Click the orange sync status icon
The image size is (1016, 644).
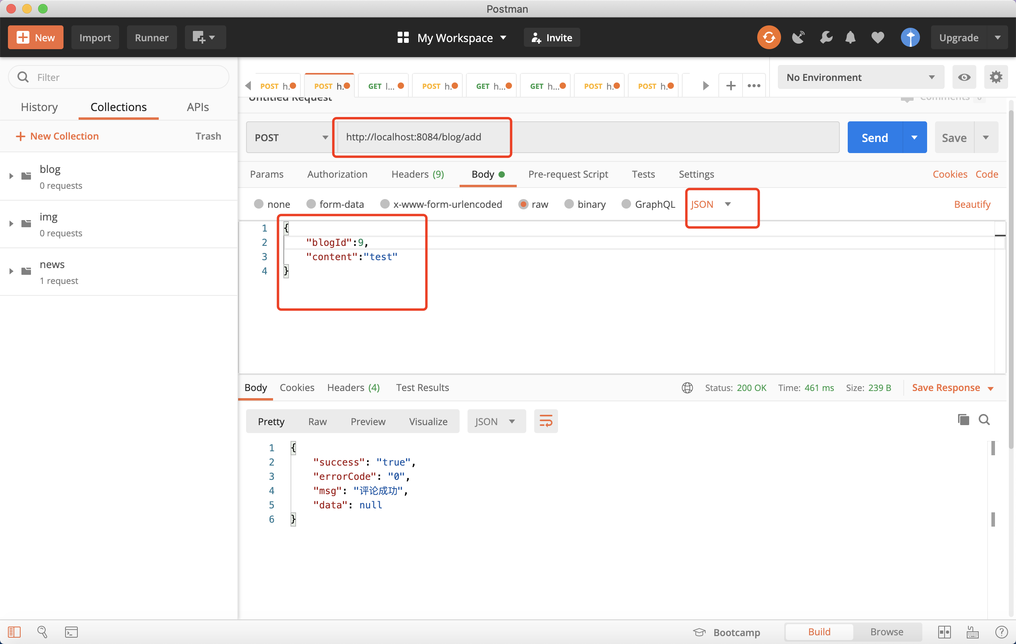[x=768, y=38]
